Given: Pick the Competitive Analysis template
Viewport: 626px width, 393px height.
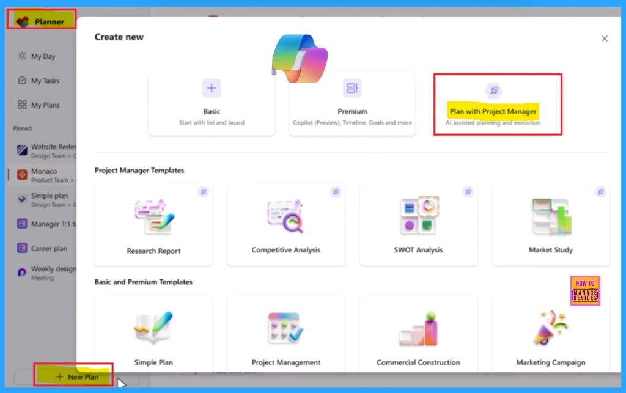Looking at the screenshot, I should click(286, 225).
